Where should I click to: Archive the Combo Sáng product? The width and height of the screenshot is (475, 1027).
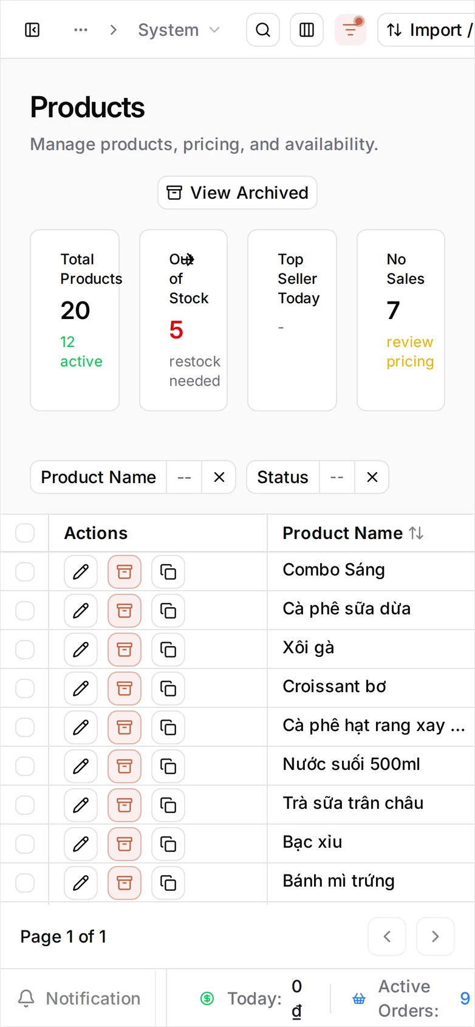click(125, 572)
